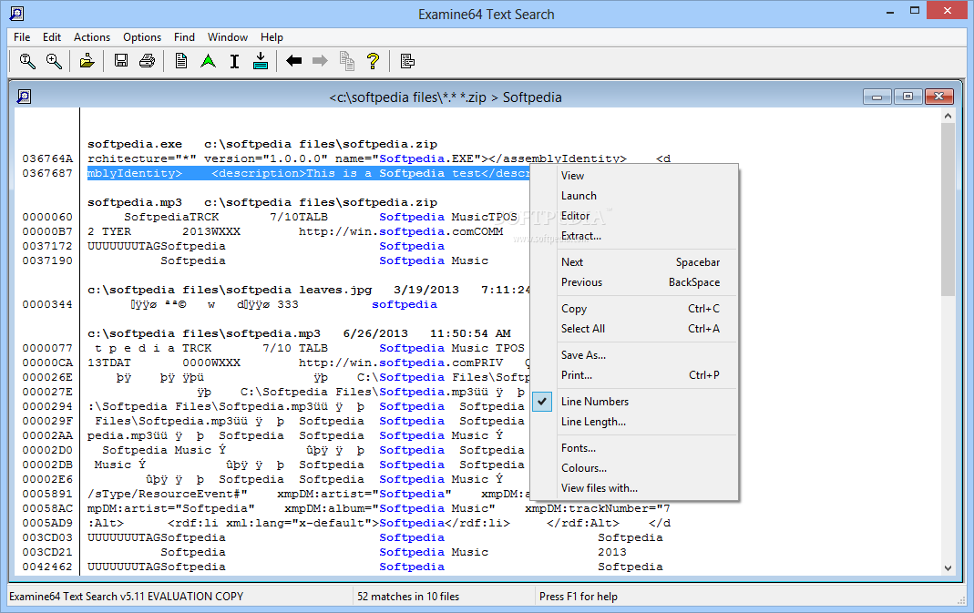Click the green arrow launch icon

point(208,61)
